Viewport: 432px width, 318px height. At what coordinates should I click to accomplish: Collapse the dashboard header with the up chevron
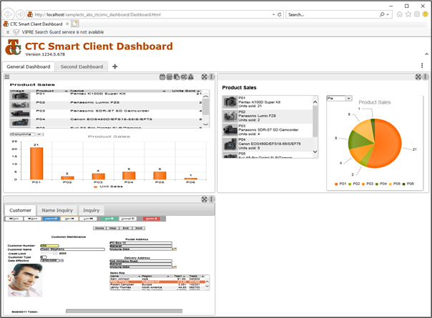[x=426, y=54]
